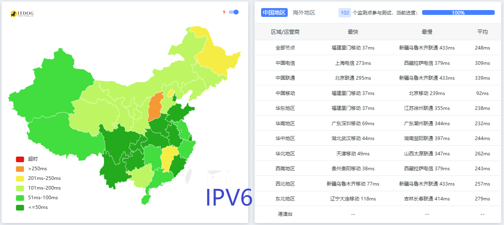
Task: Select the 中国地区 tab
Action: point(274,12)
